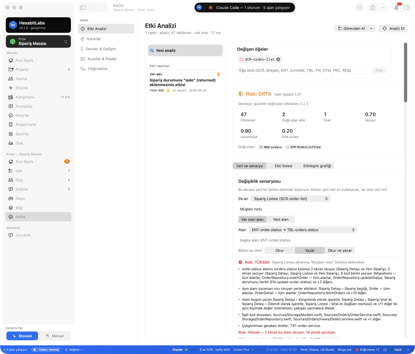This screenshot has width=415, height=354.
Task: Switch working mode to Manuel
Action: tap(55, 336)
